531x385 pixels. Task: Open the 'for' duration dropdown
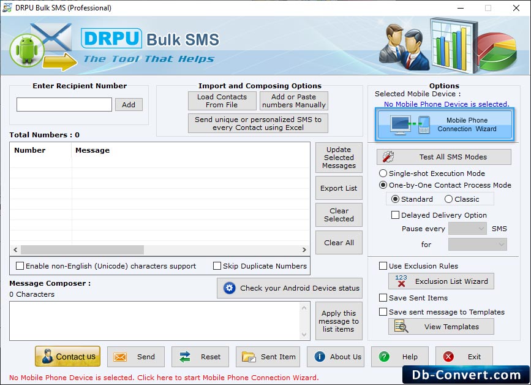click(478, 245)
